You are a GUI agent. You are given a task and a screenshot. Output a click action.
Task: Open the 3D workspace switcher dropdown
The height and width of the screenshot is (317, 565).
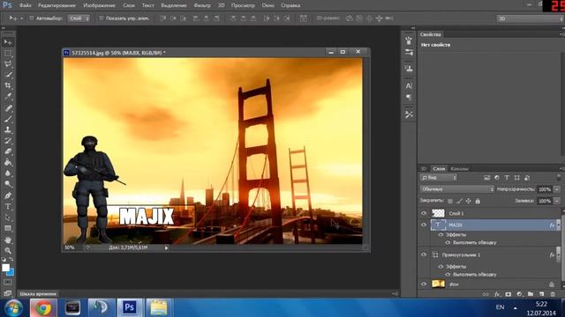click(530, 18)
